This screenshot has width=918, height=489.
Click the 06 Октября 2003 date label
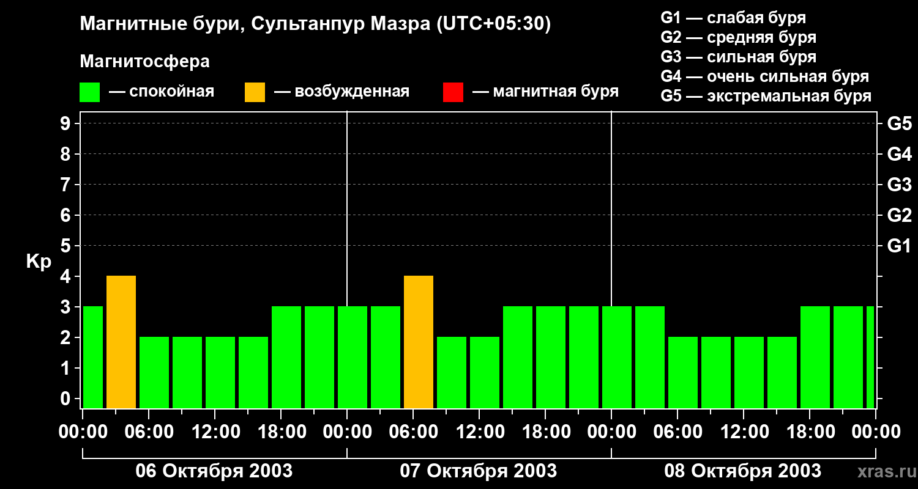click(x=214, y=471)
